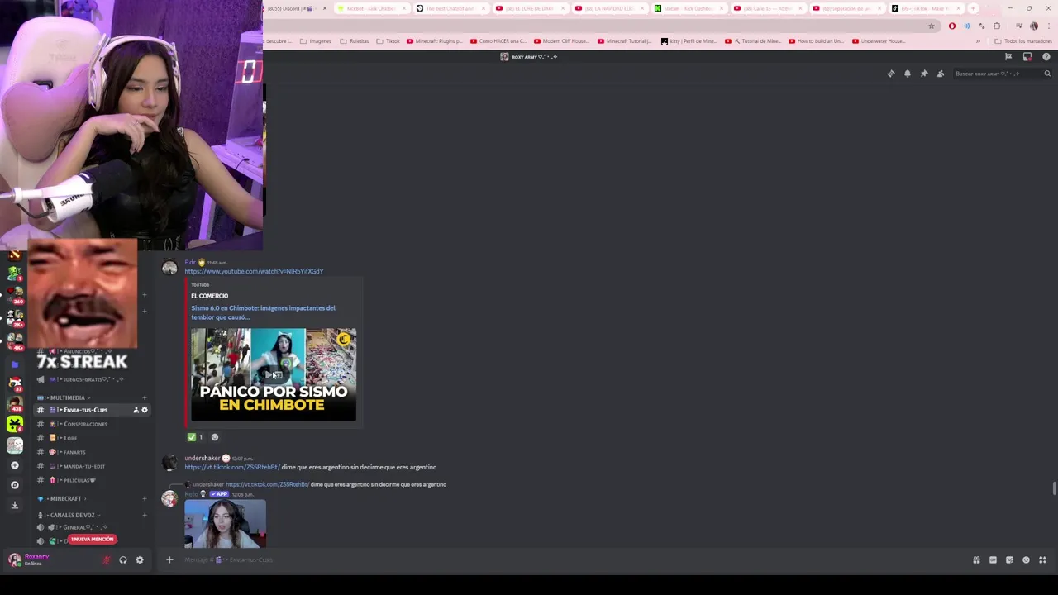The image size is (1058, 595).
Task: Open browser extensions puzzle icon
Action: pos(997,26)
